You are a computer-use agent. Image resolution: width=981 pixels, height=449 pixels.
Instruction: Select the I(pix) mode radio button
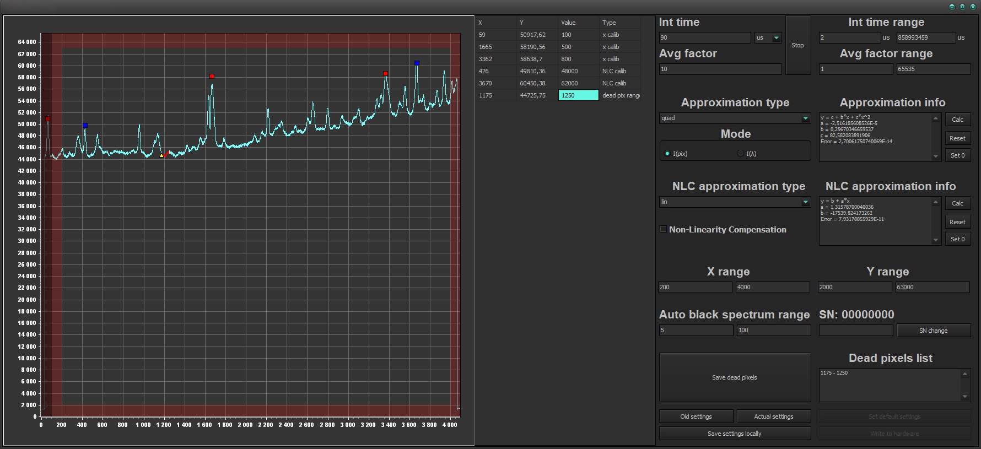667,154
